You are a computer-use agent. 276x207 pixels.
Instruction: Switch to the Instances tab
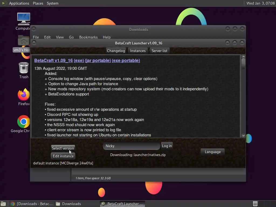[x=138, y=51]
